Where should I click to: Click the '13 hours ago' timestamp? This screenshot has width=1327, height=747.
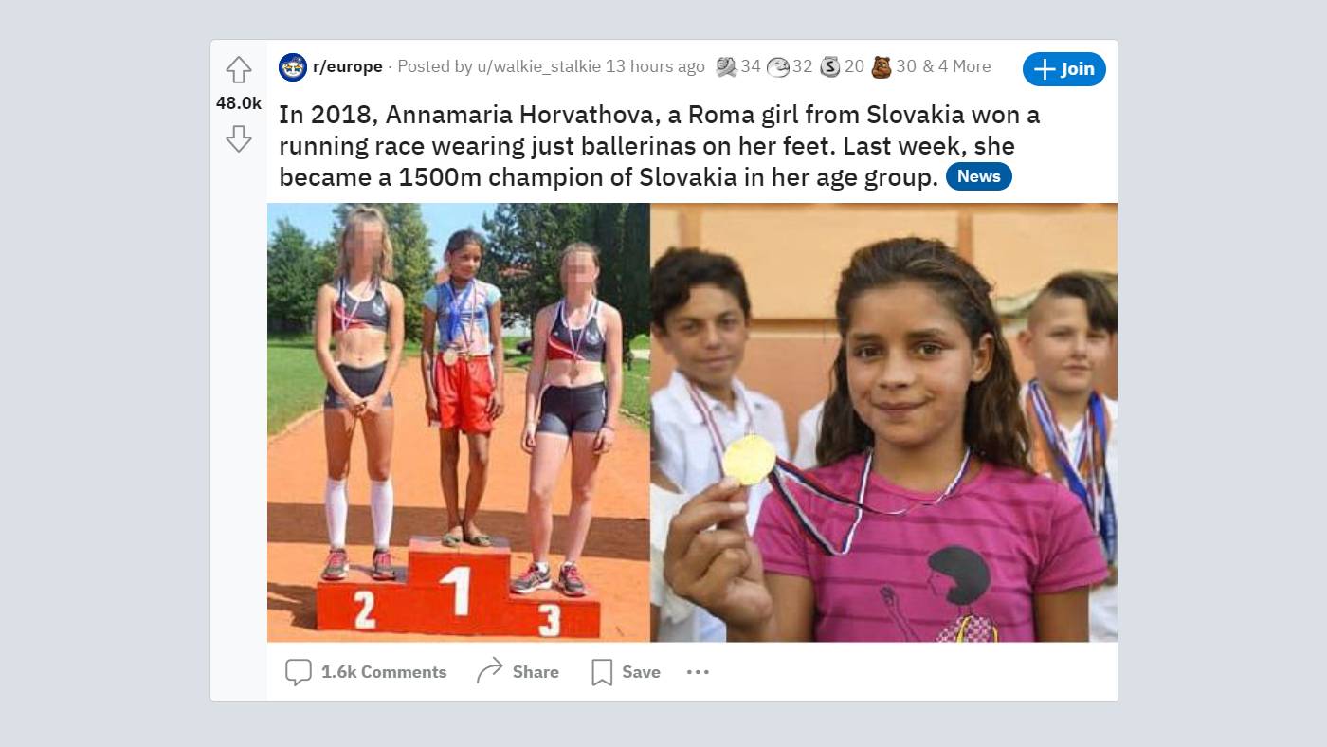coord(656,66)
